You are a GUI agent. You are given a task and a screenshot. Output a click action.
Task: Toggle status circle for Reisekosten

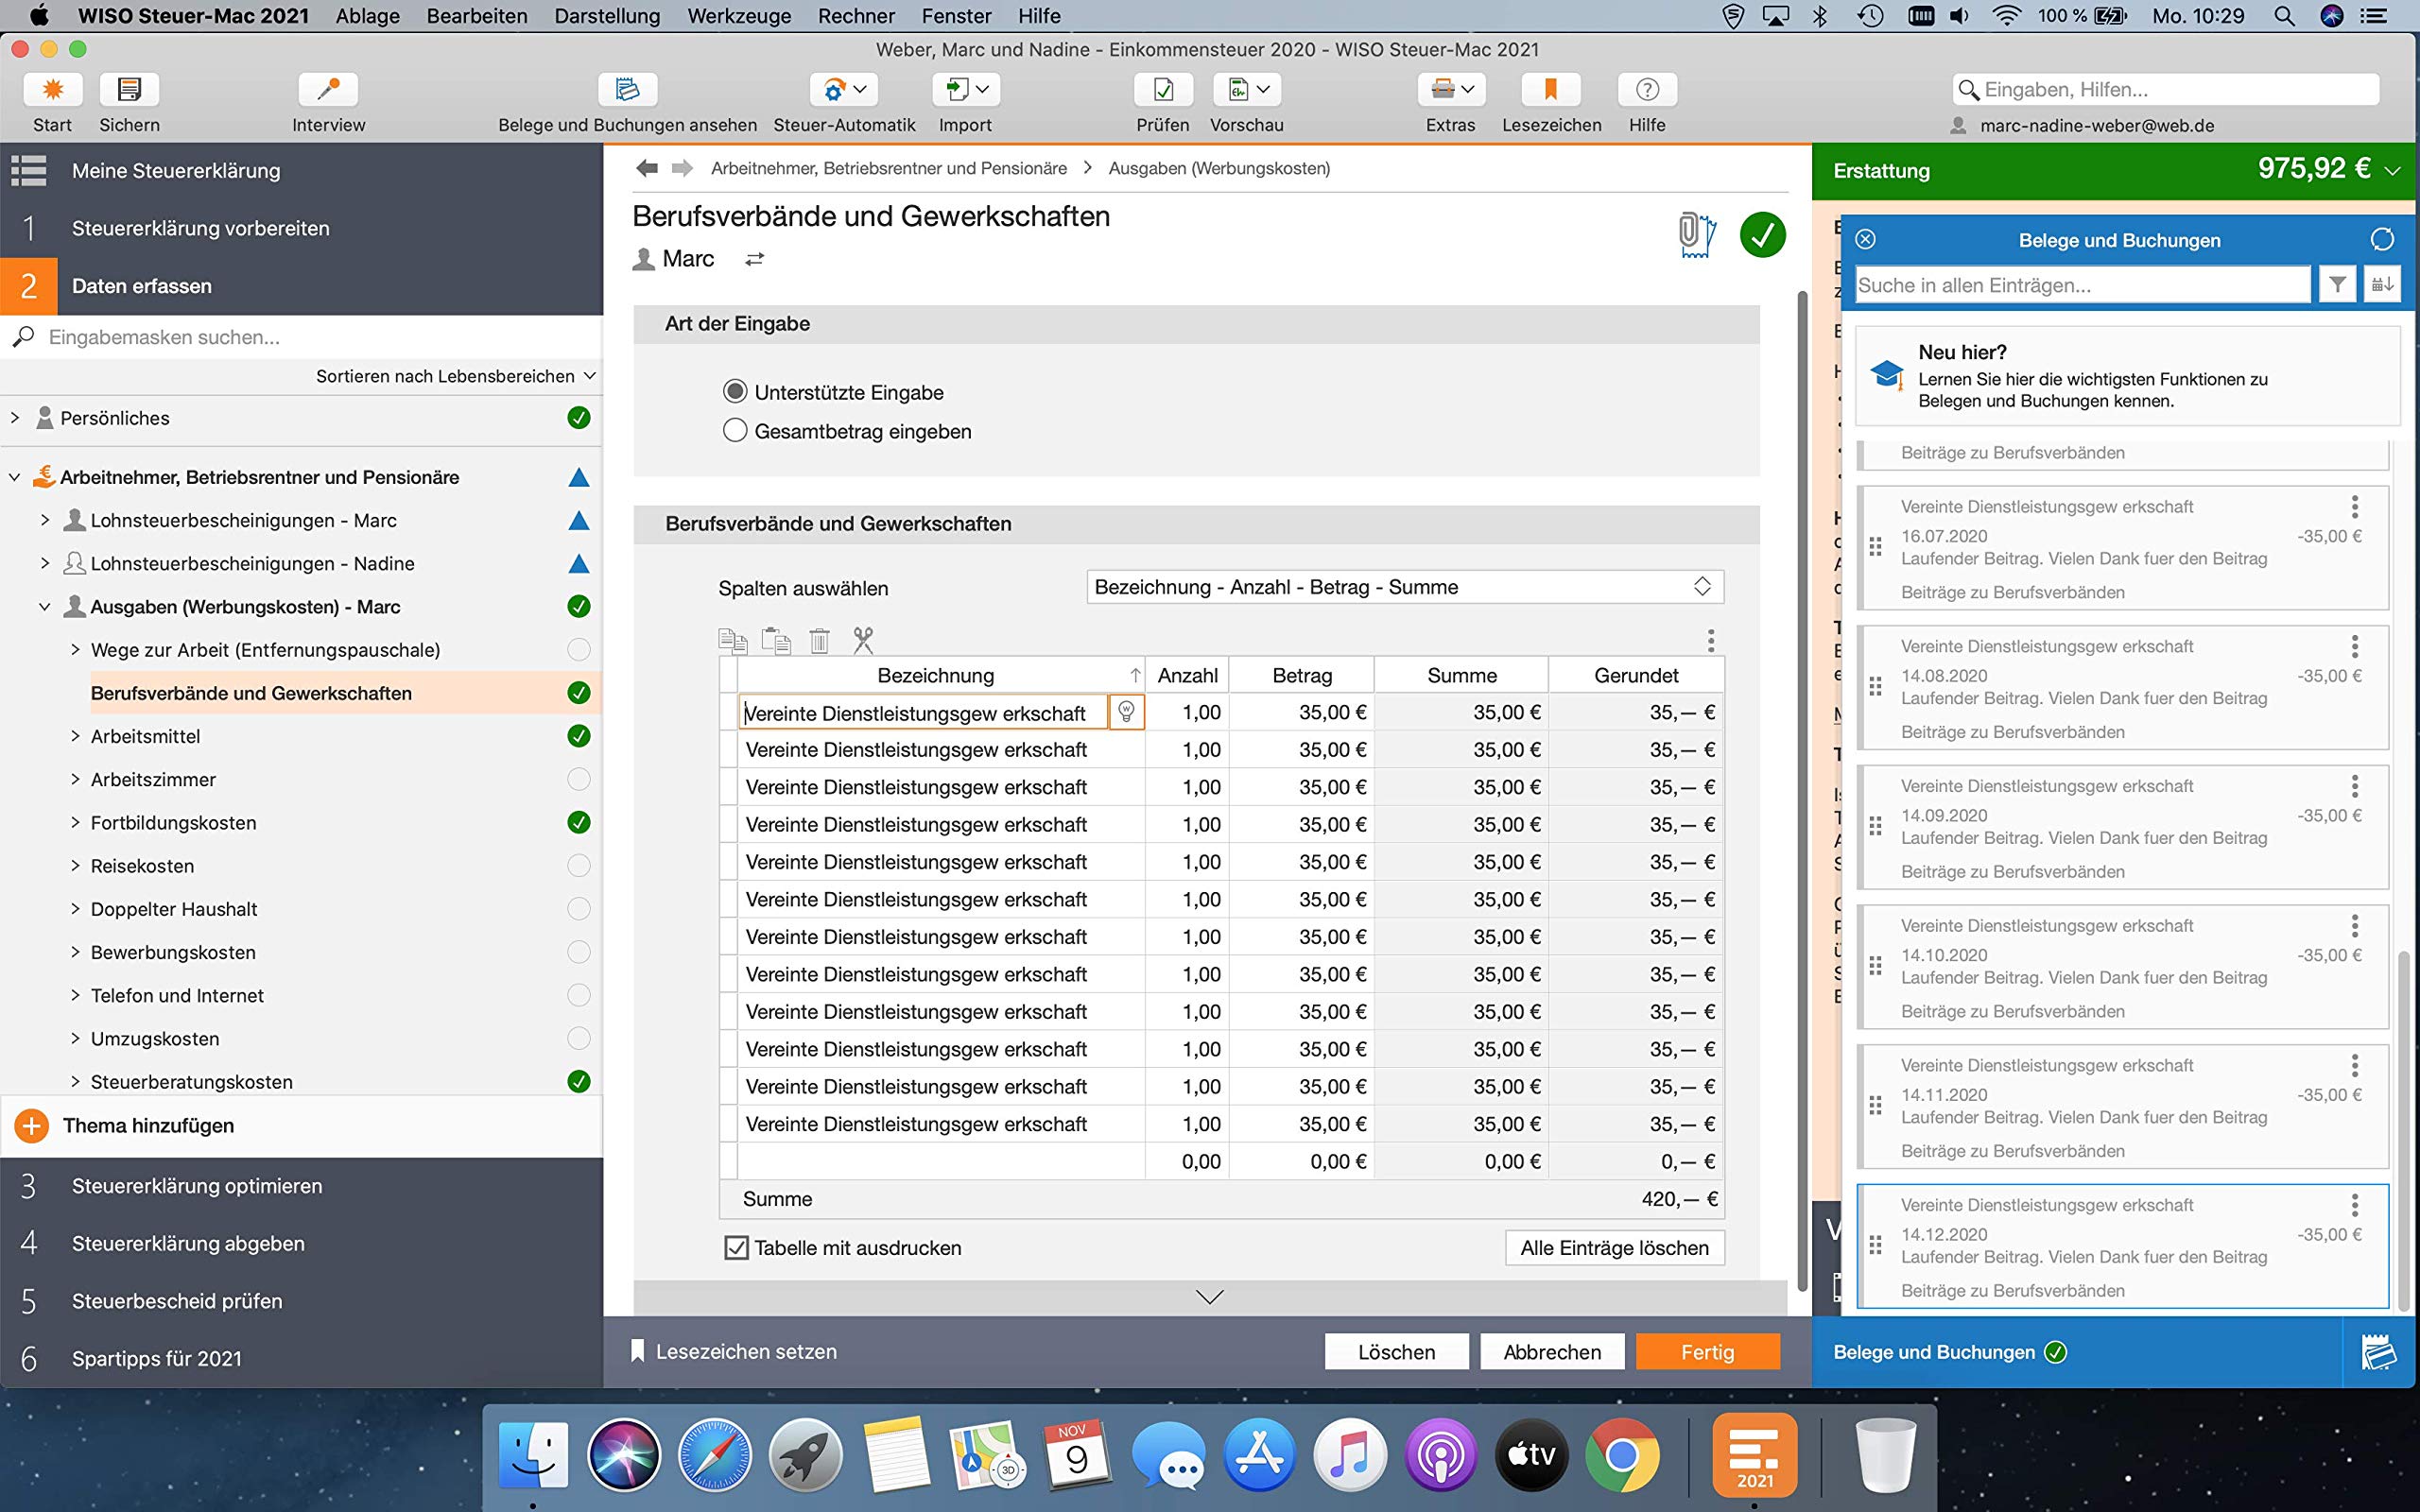coord(578,866)
